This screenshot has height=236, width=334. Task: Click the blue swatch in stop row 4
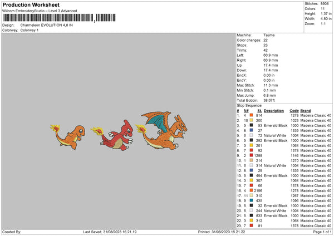(252, 130)
